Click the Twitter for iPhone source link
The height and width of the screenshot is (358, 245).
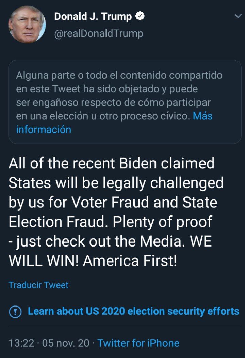click(x=138, y=343)
